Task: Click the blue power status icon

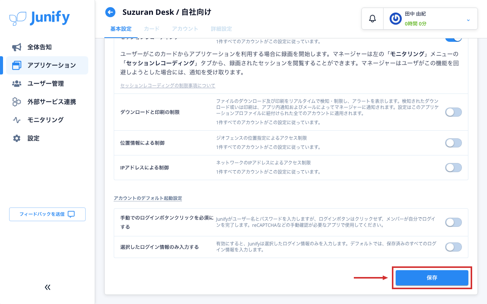Action: [x=396, y=19]
